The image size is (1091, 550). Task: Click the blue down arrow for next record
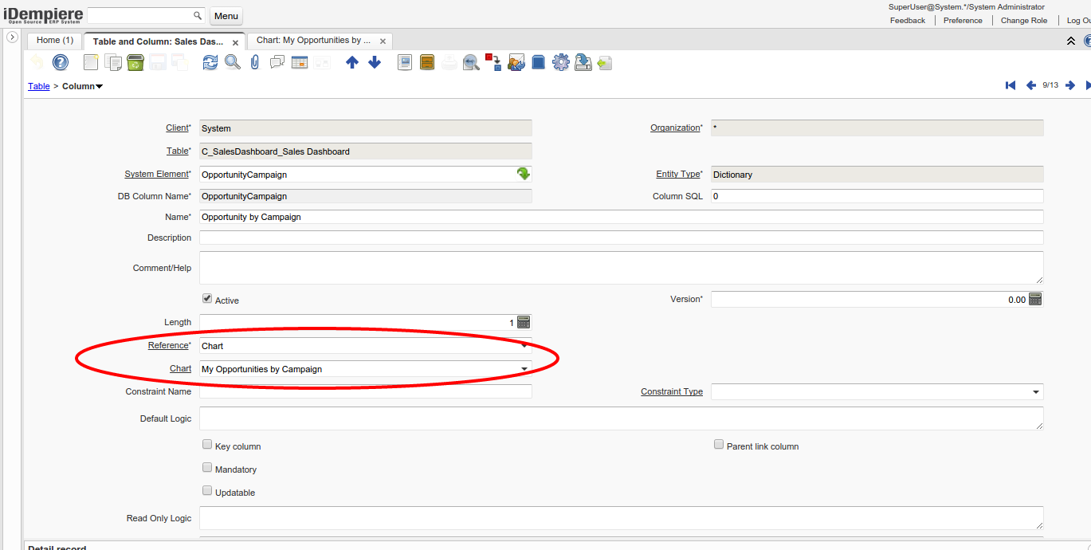(x=375, y=62)
